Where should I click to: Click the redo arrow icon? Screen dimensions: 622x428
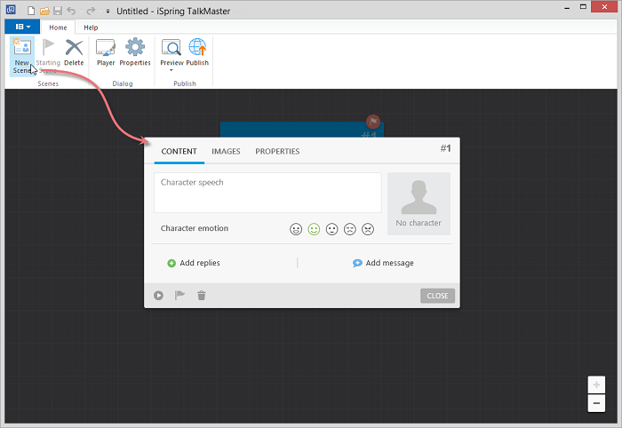[91, 11]
